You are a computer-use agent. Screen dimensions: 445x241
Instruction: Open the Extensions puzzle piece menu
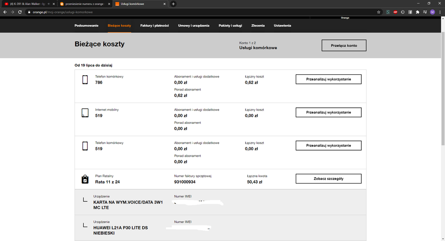pos(417,12)
